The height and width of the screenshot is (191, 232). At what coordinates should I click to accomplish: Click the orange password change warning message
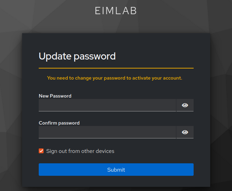pos(114,78)
